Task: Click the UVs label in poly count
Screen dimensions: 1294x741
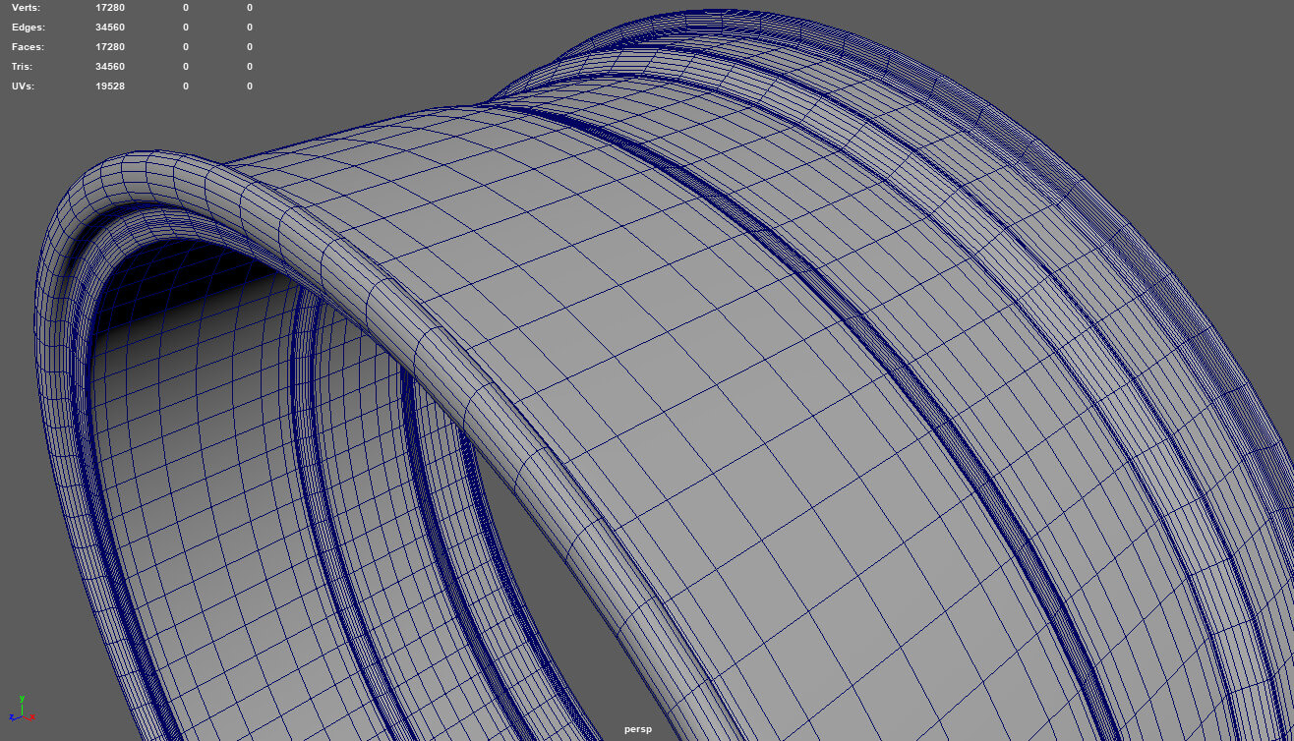Action: [x=23, y=86]
